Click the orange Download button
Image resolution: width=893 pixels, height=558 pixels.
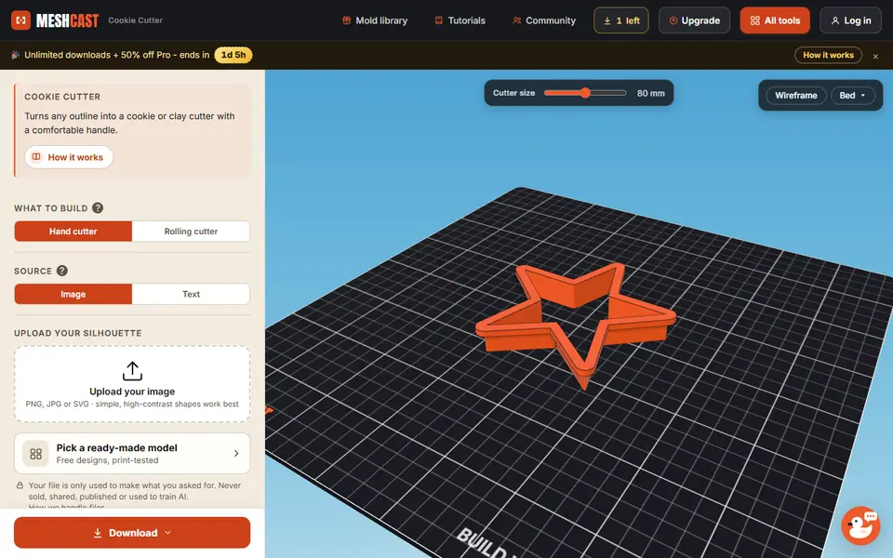[x=132, y=532]
